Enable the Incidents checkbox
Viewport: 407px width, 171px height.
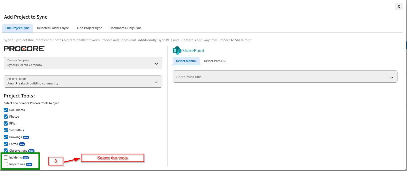(6, 157)
